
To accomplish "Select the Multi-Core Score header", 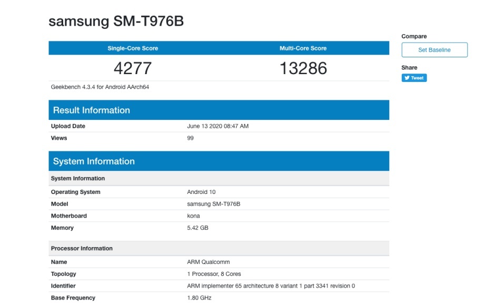I will (303, 48).
